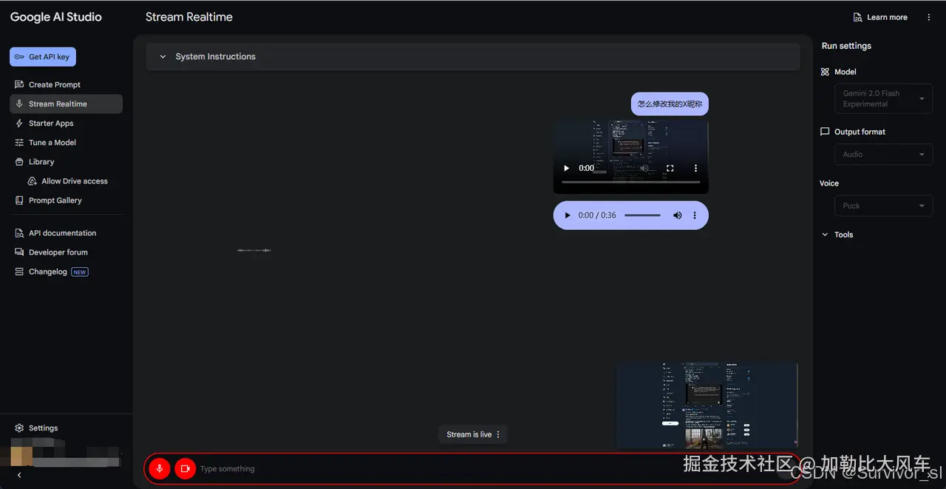Click the Model icon in Run settings

pyautogui.click(x=826, y=72)
